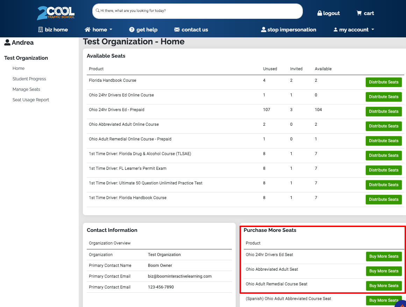The height and width of the screenshot is (307, 406).
Task: Click the Contact Information heading
Action: pyautogui.click(x=112, y=230)
